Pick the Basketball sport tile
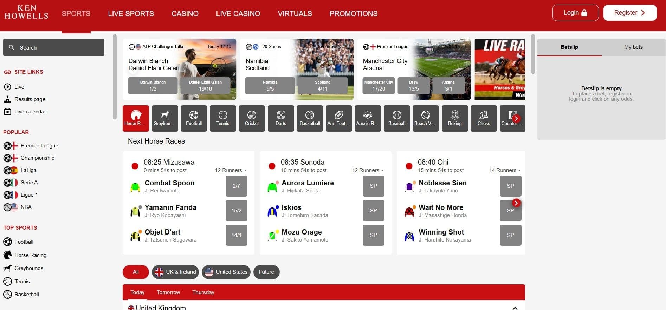Image resolution: width=666 pixels, height=310 pixels. point(310,118)
